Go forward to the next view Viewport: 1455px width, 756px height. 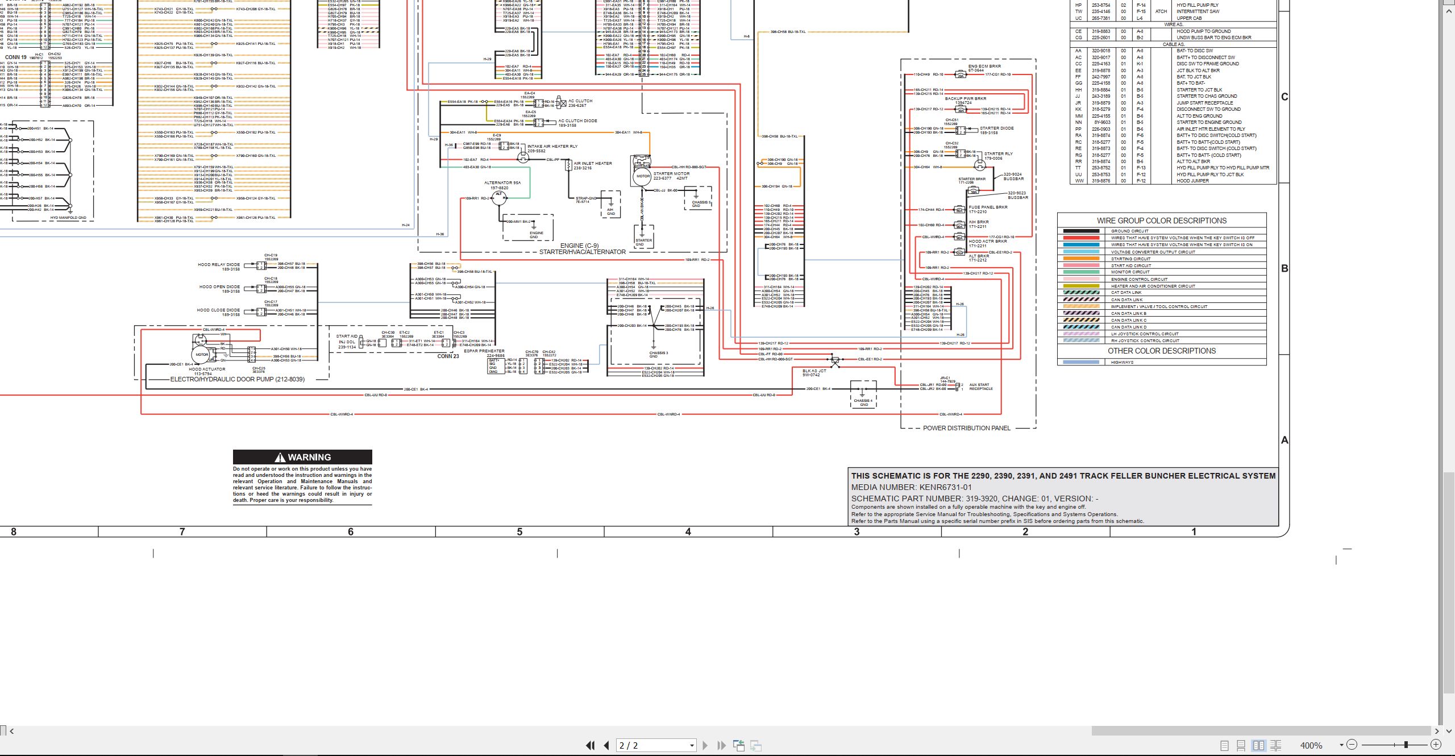tap(756, 745)
